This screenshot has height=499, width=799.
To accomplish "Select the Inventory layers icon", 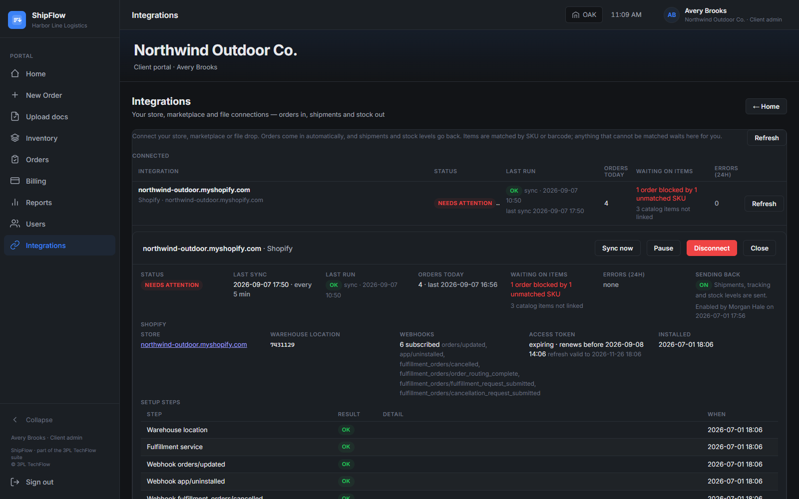I will click(15, 138).
